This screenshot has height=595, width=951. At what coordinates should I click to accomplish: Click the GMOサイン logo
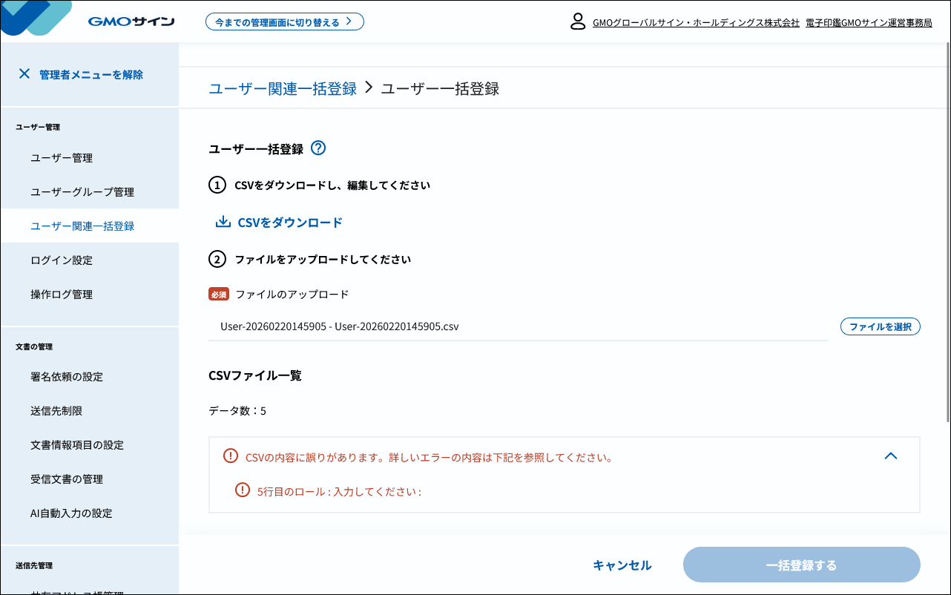(x=131, y=21)
